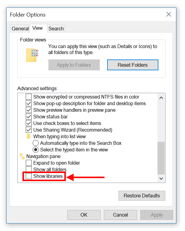
Task: Enable Show all folders checkbox
Action: (29, 169)
